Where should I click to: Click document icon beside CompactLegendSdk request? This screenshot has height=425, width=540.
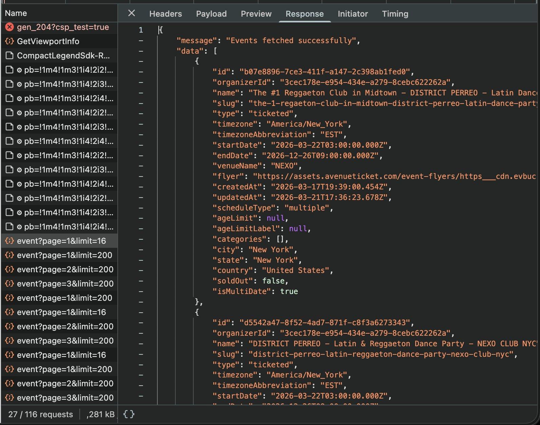pos(9,56)
